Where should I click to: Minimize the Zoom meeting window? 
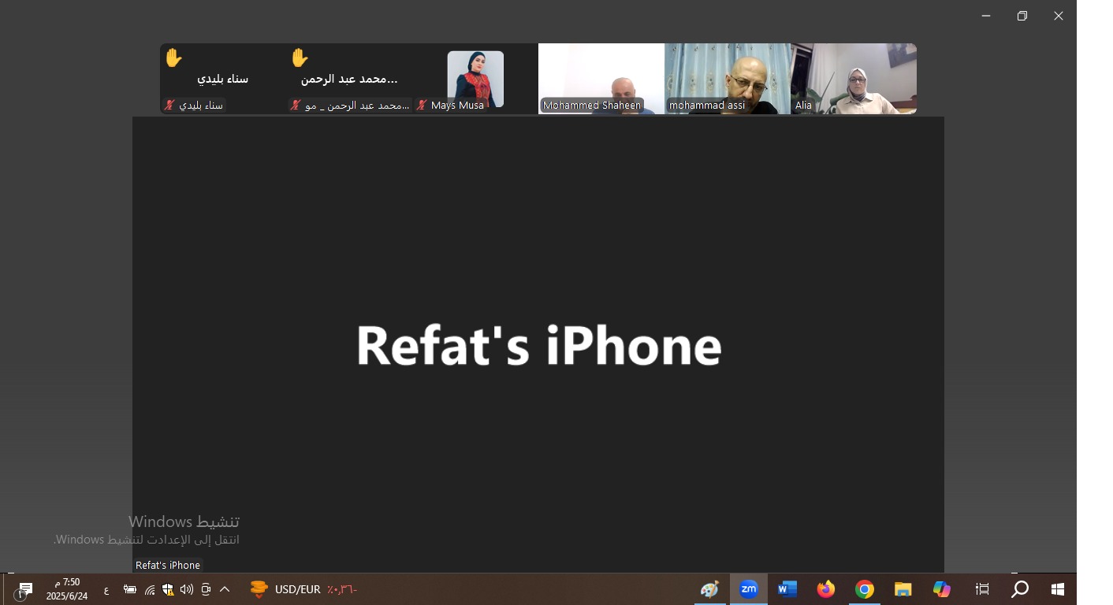[x=986, y=16]
